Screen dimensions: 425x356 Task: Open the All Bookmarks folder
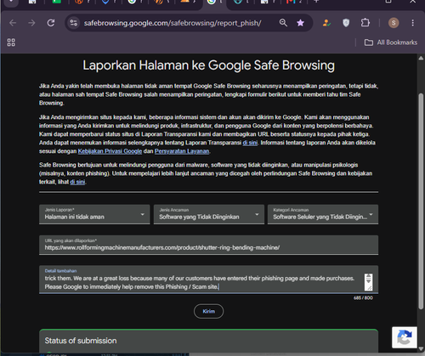pos(391,42)
